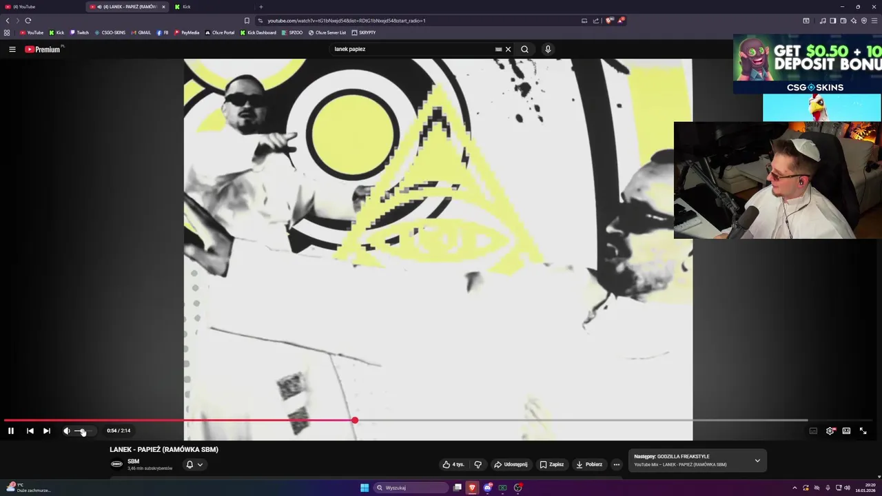Seek using the red progress bar handle
This screenshot has width=882, height=496.
[x=354, y=420]
